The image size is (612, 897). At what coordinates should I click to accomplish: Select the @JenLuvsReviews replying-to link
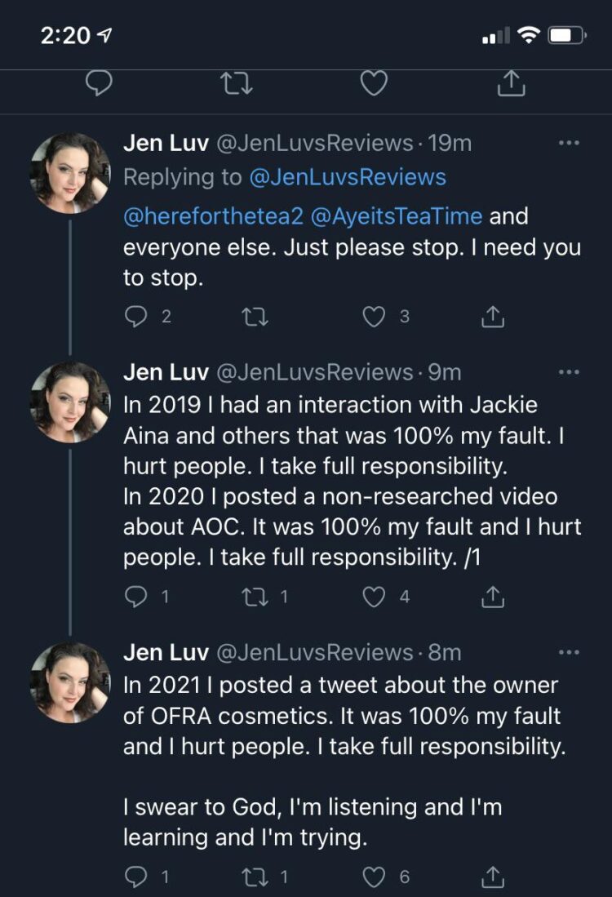click(x=347, y=176)
